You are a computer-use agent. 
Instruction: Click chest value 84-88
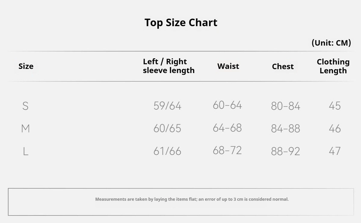[x=285, y=129]
